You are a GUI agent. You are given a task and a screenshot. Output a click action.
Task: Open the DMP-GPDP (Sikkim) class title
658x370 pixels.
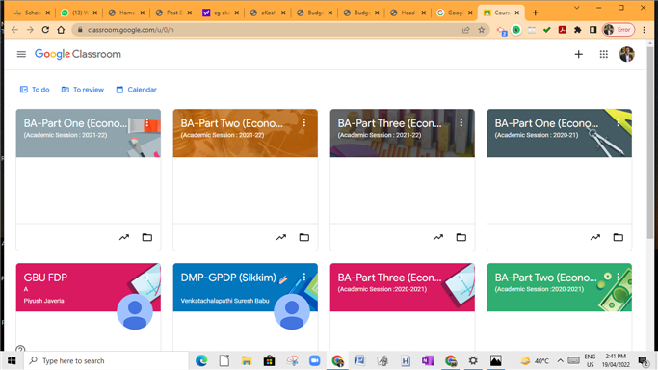click(x=228, y=277)
